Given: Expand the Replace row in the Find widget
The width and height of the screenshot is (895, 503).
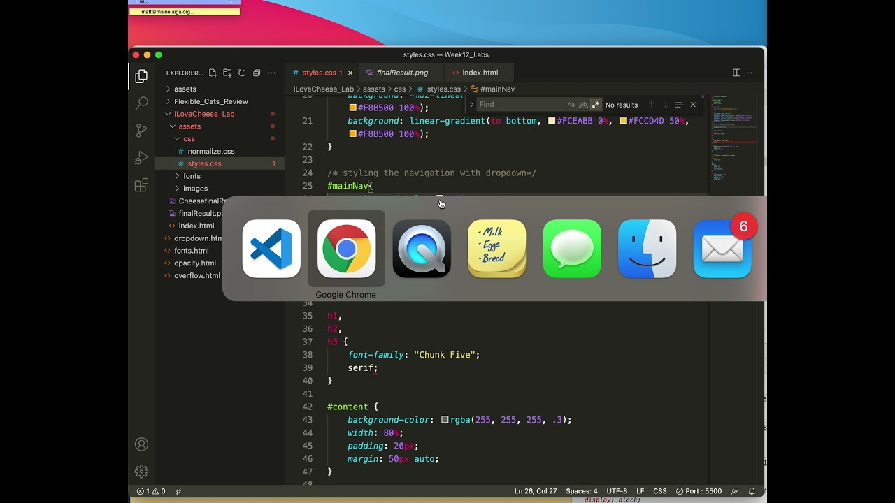Looking at the screenshot, I should pyautogui.click(x=471, y=105).
